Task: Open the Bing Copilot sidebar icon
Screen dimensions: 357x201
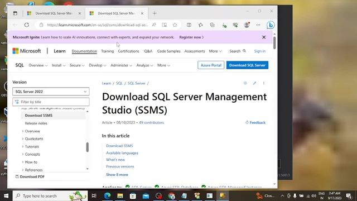Action: click(x=271, y=25)
